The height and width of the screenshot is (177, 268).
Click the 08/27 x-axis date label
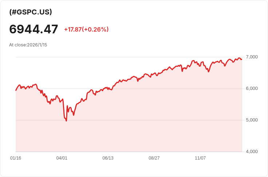point(154,158)
